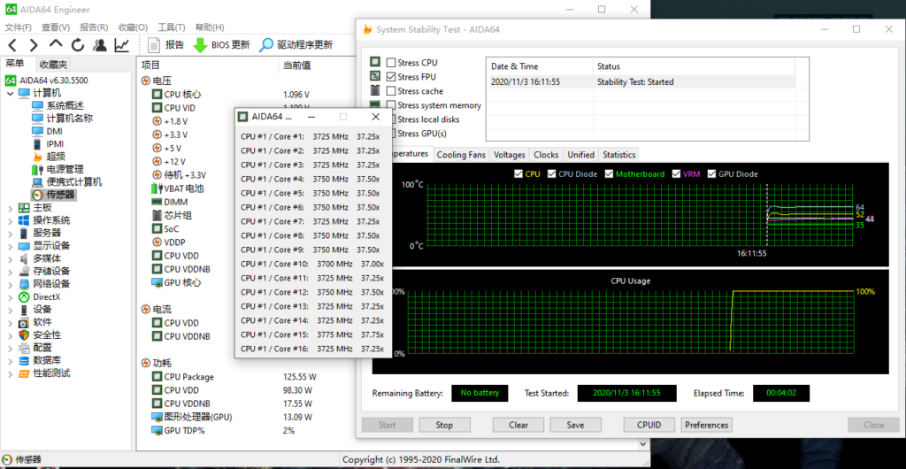
Task: Switch to the Voltages tab
Action: (x=510, y=155)
